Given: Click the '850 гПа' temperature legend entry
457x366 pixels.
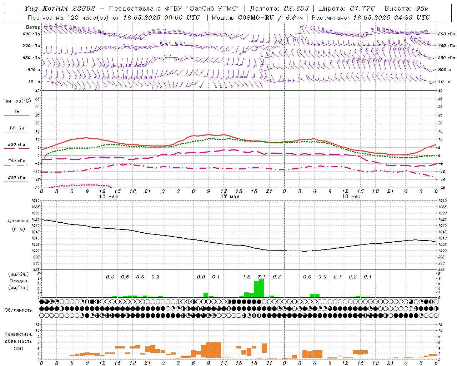Looking at the screenshot, I should coord(16,145).
